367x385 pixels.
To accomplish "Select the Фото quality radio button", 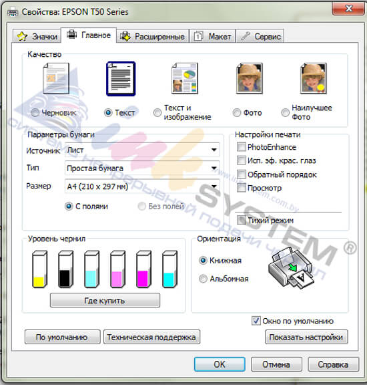I will pyautogui.click(x=237, y=113).
